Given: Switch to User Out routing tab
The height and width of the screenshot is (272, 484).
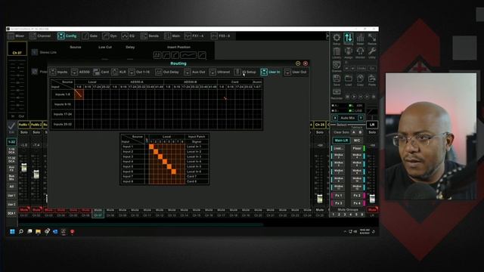Looking at the screenshot, I should click(x=296, y=72).
